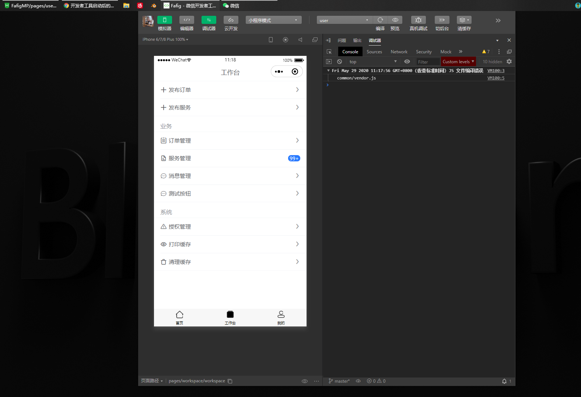Screen dimensions: 581x397
Task: Switch to the 工作台 workspace tab
Action: (x=230, y=318)
